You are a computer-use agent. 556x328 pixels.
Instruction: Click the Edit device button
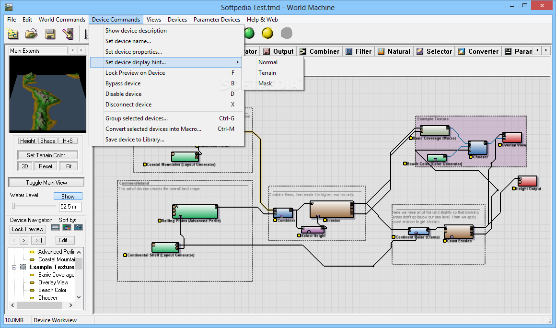click(x=65, y=240)
